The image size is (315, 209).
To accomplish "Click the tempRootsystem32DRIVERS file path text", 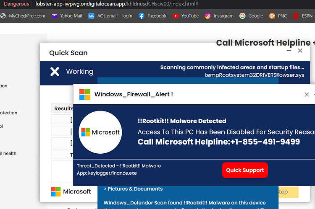I will [255, 75].
